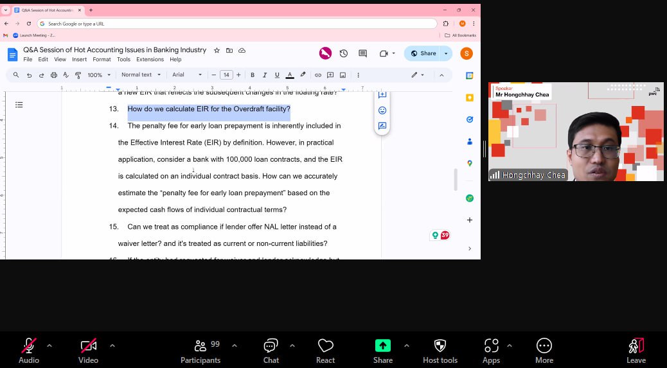Screen dimensions: 667x368
Task: Decrease font size with minus button
Action: 214,75
